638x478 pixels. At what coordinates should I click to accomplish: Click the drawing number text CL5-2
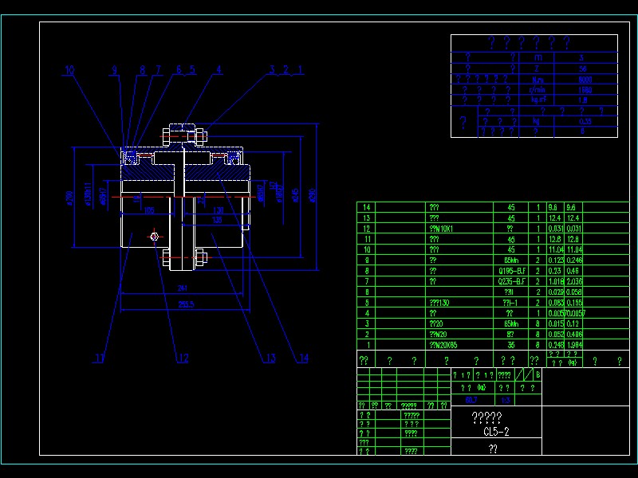point(496,432)
